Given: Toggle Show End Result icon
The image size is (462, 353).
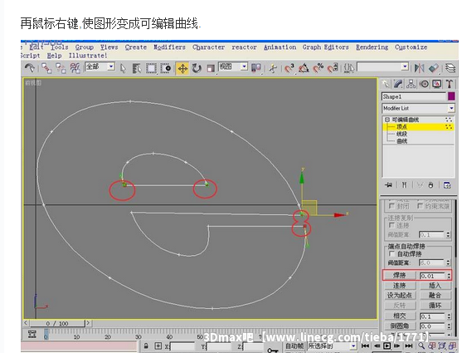Looking at the screenshot, I should (x=404, y=185).
